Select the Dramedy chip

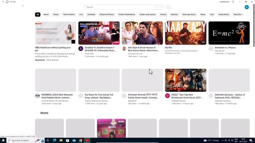click(x=91, y=14)
